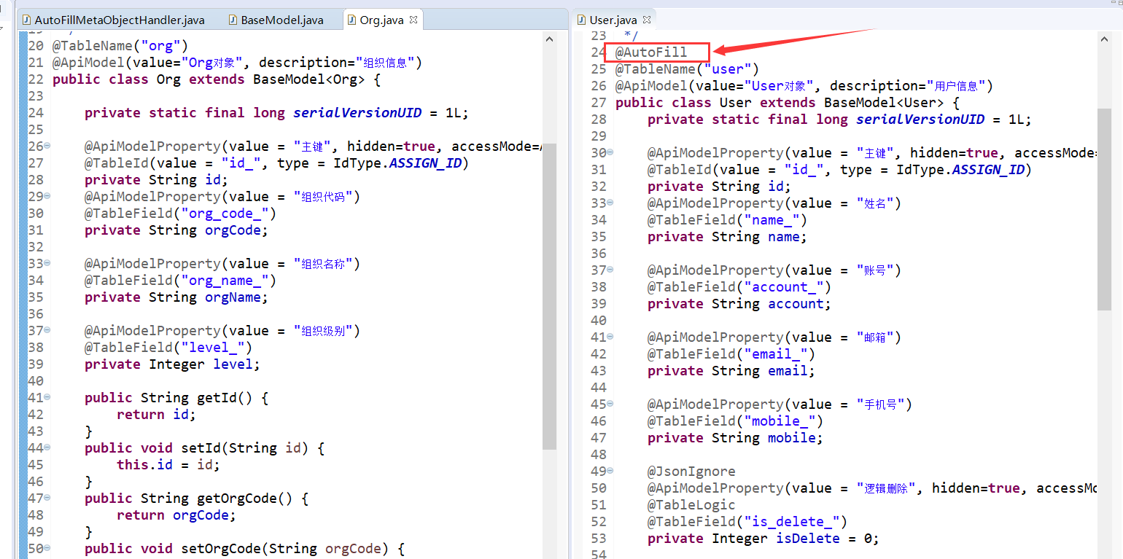The image size is (1123, 559).
Task: Activate the User.java editor tab
Action: click(x=613, y=20)
